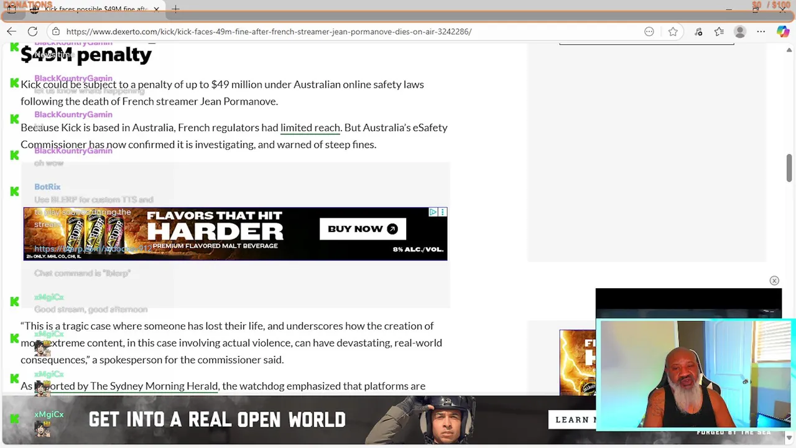Click the streamer webcam overlay
The width and height of the screenshot is (796, 448).
[695, 375]
